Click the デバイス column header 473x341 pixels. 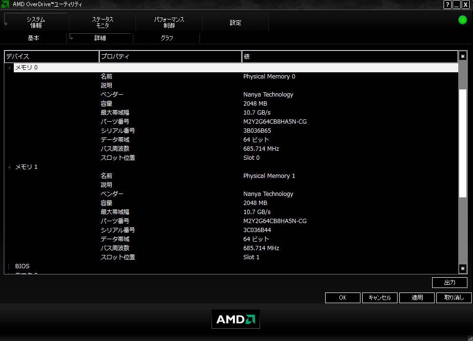52,57
